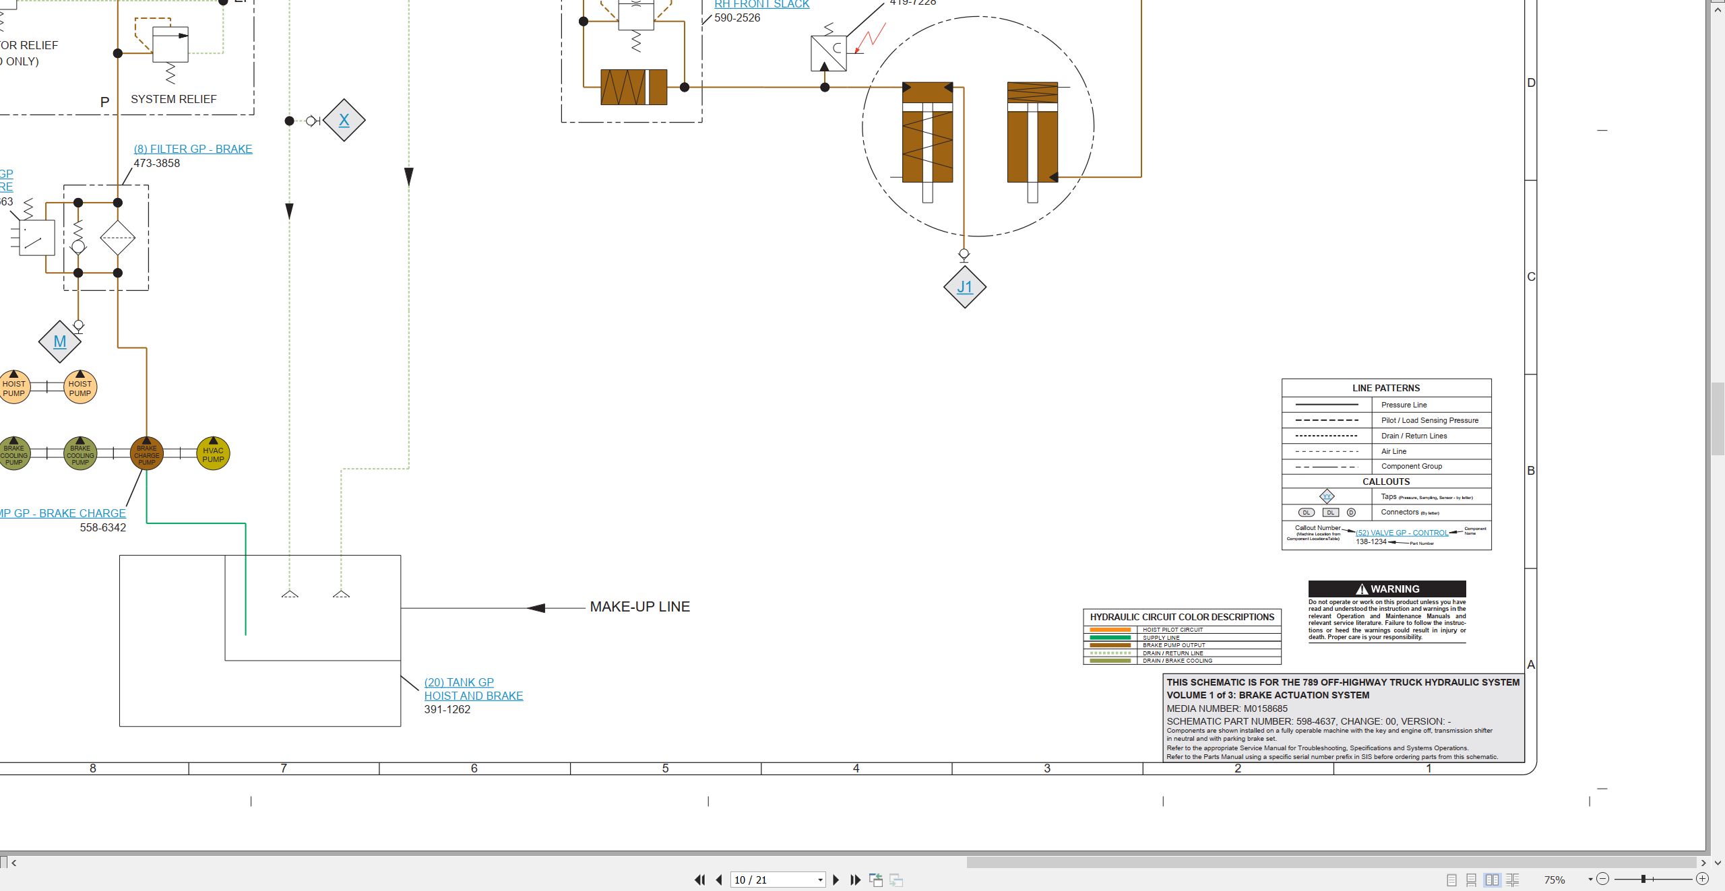Click the horizontal scrollbar thumb

click(x=1331, y=863)
